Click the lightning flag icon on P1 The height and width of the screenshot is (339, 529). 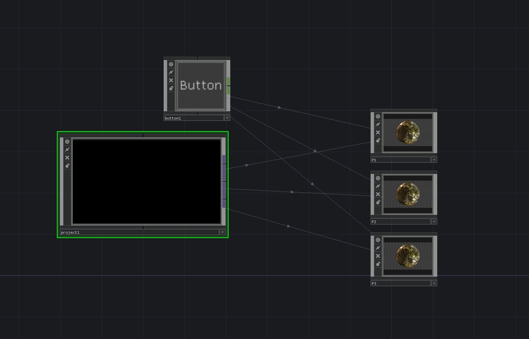pos(378,125)
